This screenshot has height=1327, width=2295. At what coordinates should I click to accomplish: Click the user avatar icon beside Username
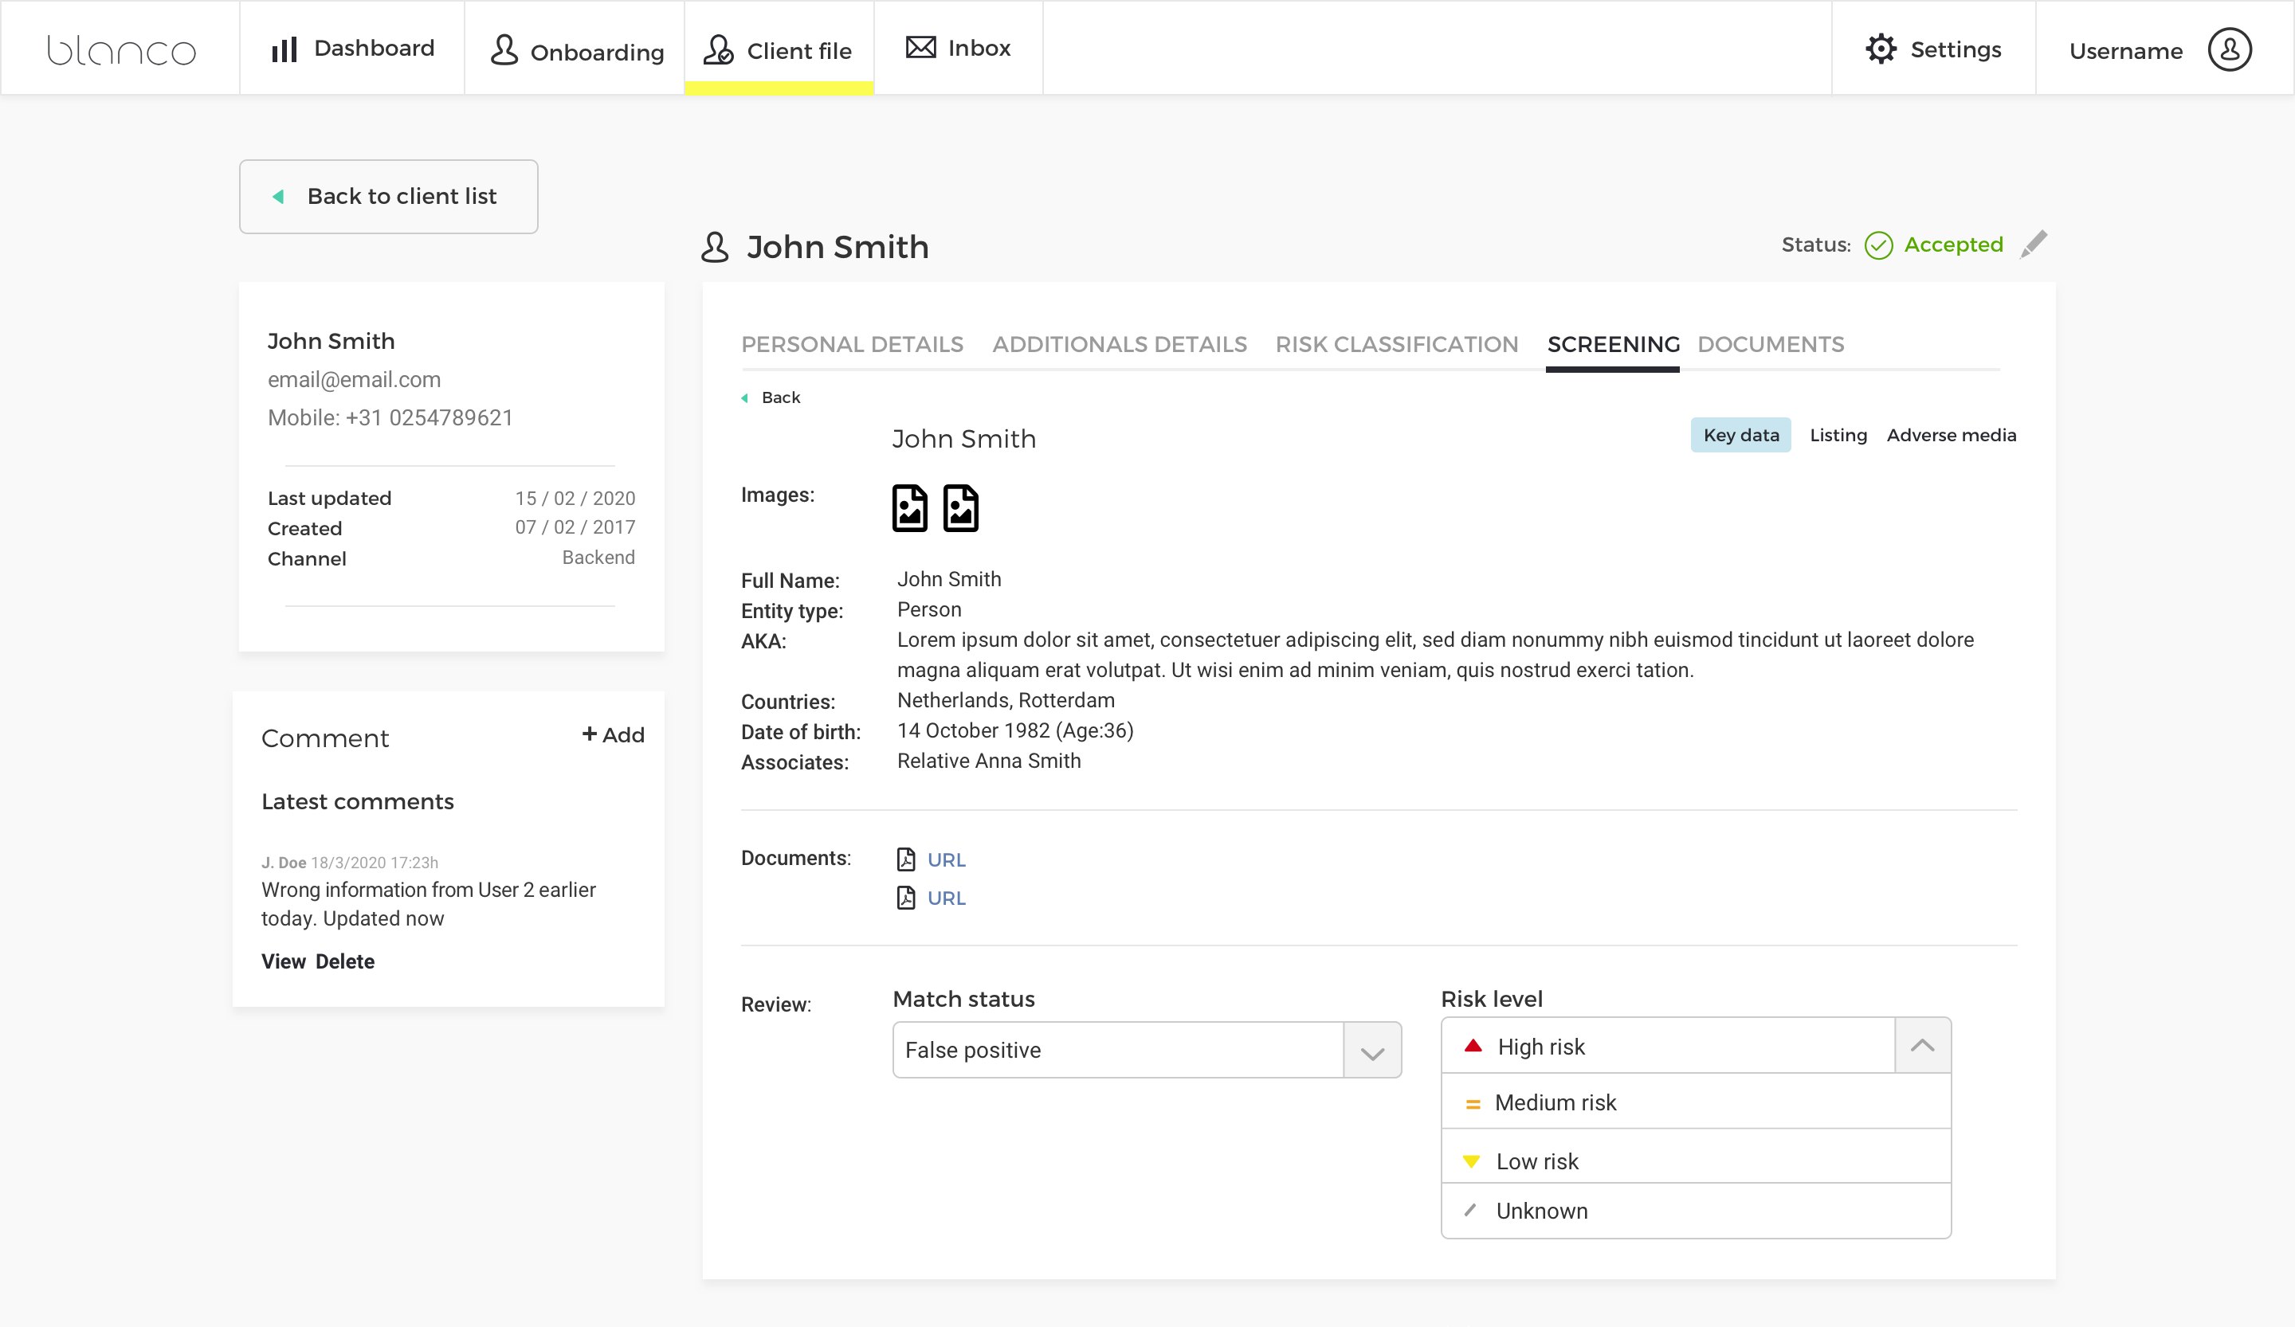point(2229,50)
